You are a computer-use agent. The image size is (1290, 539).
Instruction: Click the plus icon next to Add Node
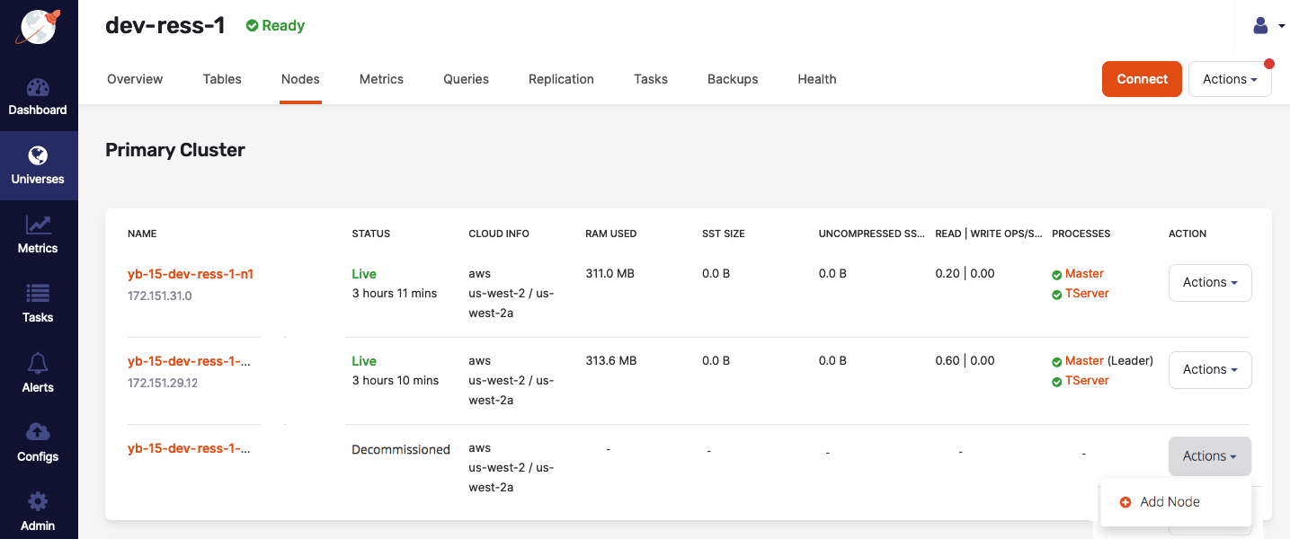pos(1125,502)
